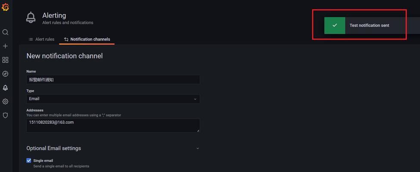Screen dimensions: 420x172
Task: Open the Dashboards grid icon
Action: [x=5, y=60]
